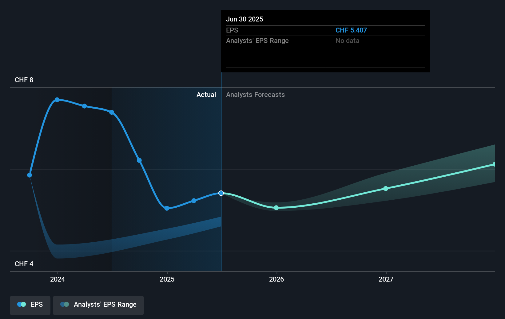Select the lowest actual EPS point near 2025

(167, 208)
